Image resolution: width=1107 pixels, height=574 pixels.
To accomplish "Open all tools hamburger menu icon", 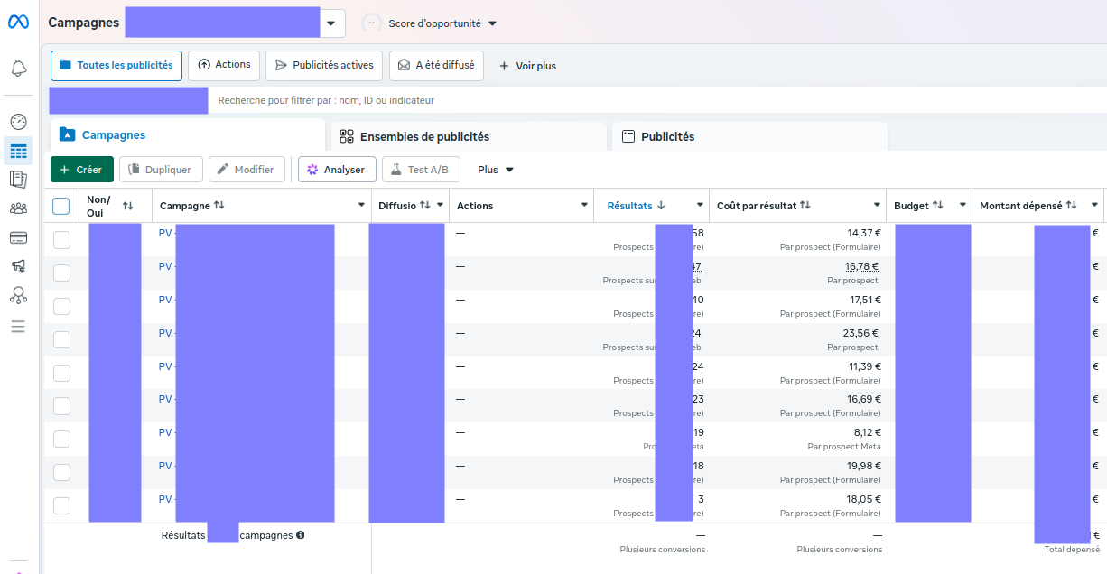I will 18,326.
